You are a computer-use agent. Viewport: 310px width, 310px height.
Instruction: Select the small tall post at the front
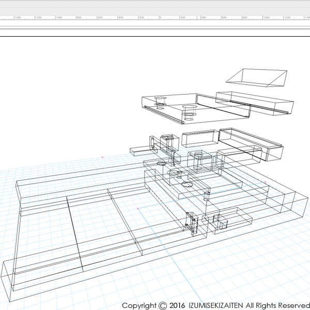192,223
